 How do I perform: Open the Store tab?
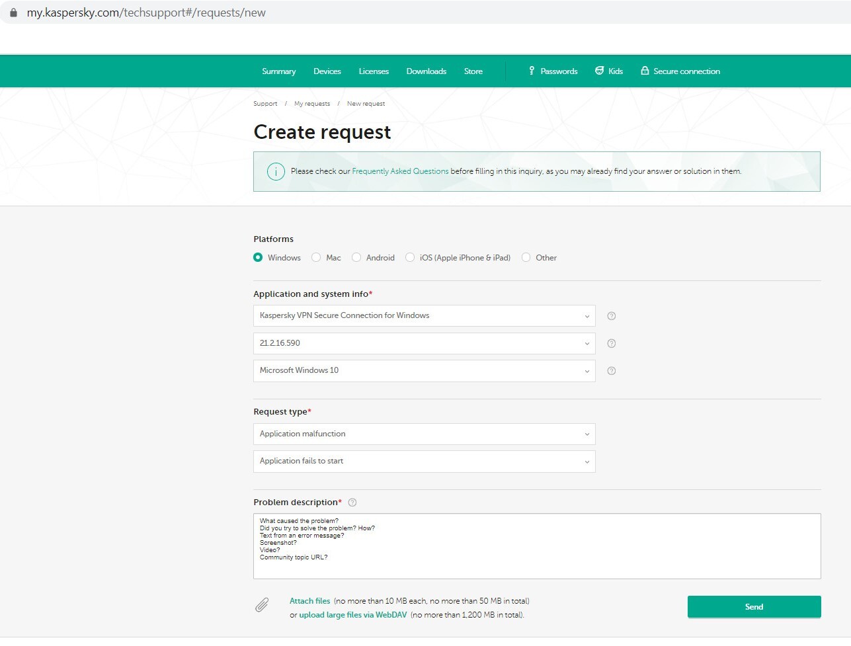pos(473,71)
